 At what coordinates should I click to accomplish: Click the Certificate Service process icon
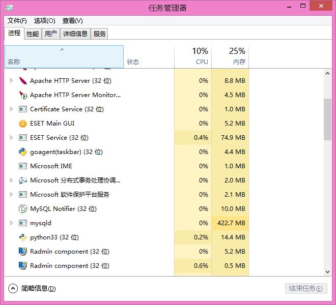(x=23, y=109)
